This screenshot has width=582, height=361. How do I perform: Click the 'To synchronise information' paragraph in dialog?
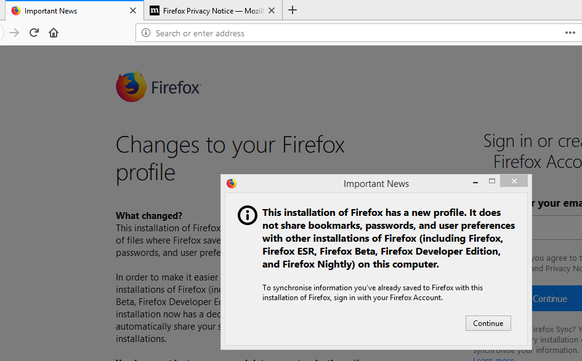pos(373,293)
